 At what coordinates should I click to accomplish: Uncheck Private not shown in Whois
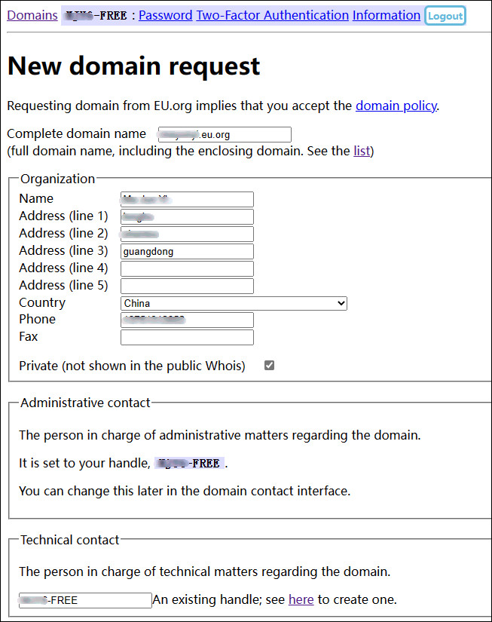[x=269, y=366]
